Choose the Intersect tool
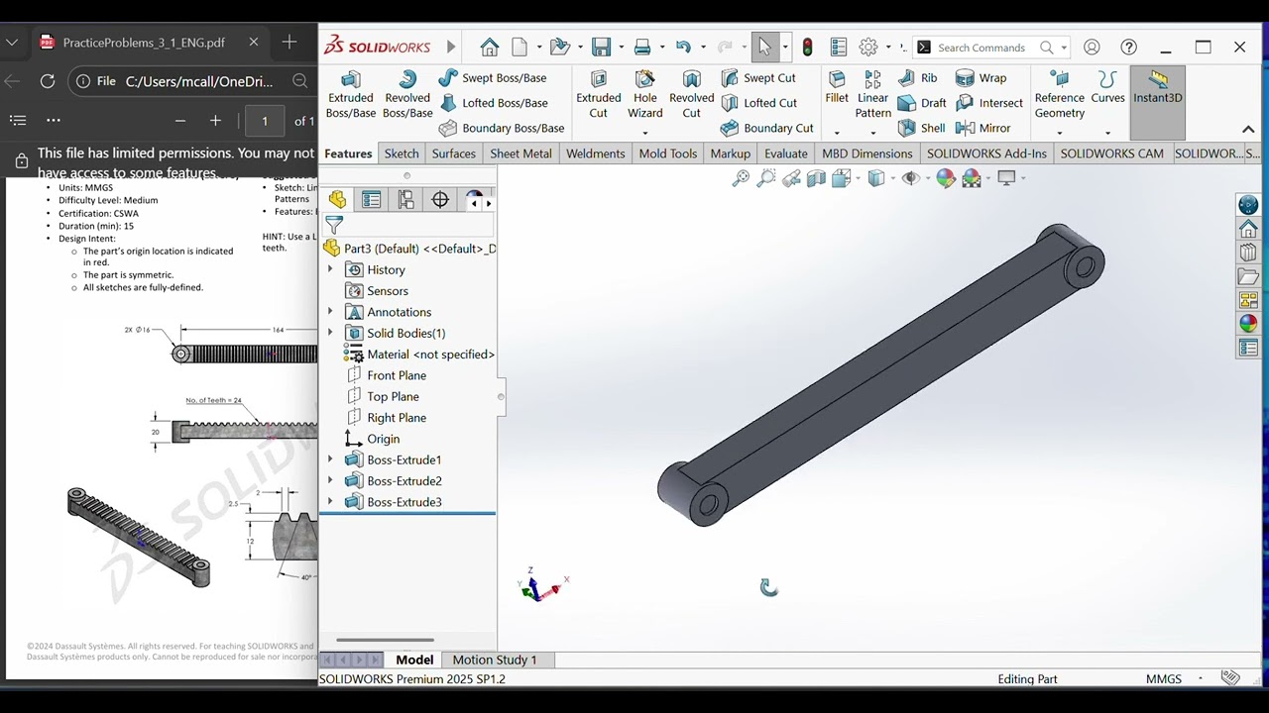1269x713 pixels. pyautogui.click(x=989, y=103)
